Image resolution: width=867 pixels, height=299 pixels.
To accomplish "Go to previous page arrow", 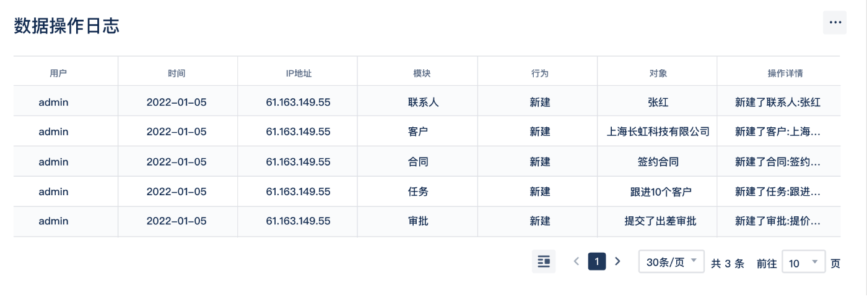I will [576, 261].
